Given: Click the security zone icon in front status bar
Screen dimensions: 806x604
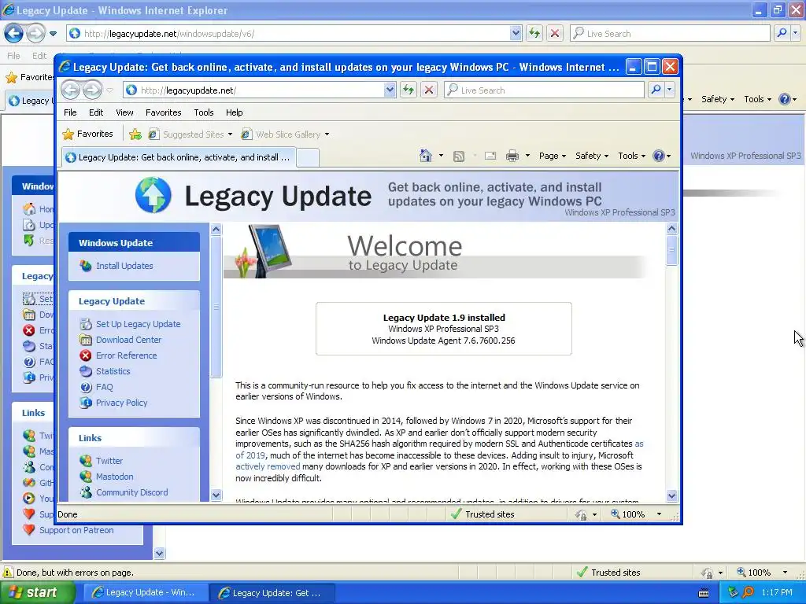Looking at the screenshot, I should click(456, 514).
